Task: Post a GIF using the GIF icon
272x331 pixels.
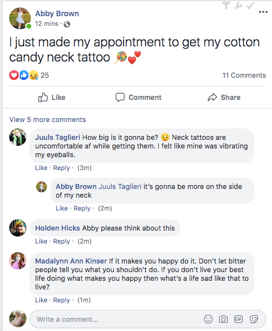Action: click(239, 319)
